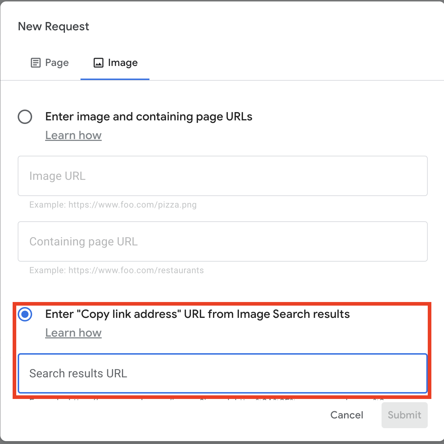Select the Image tab label

click(122, 63)
